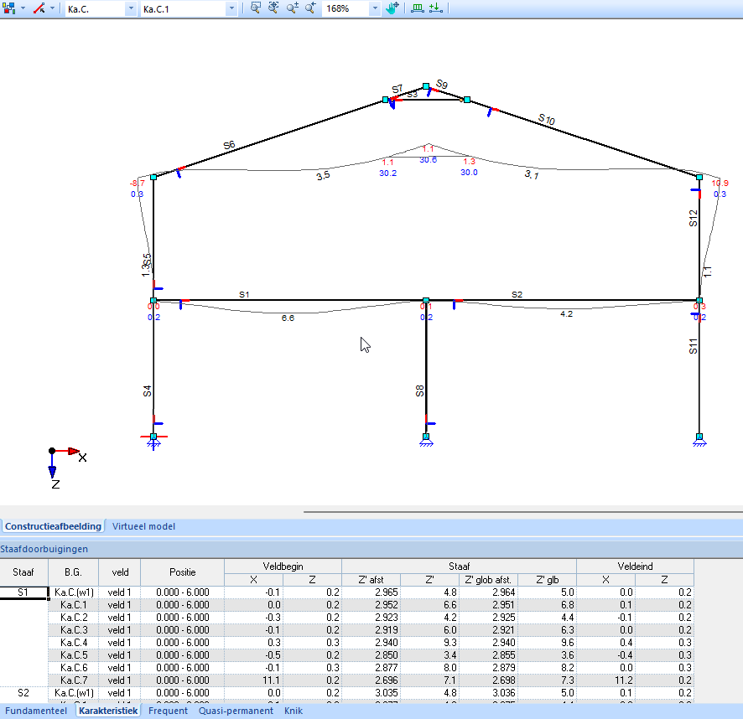Open the Ka.C.1 combination dropdown
This screenshot has width=743, height=719.
tap(231, 8)
